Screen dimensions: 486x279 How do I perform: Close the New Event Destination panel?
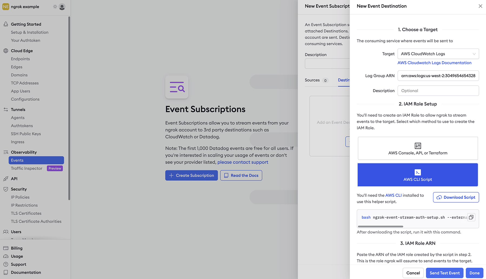tap(480, 6)
